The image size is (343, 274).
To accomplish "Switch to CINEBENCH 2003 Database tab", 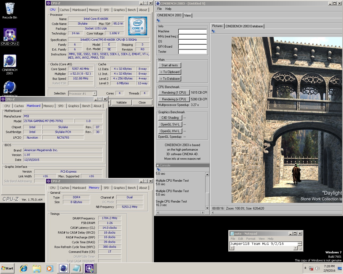I will 244,26.
